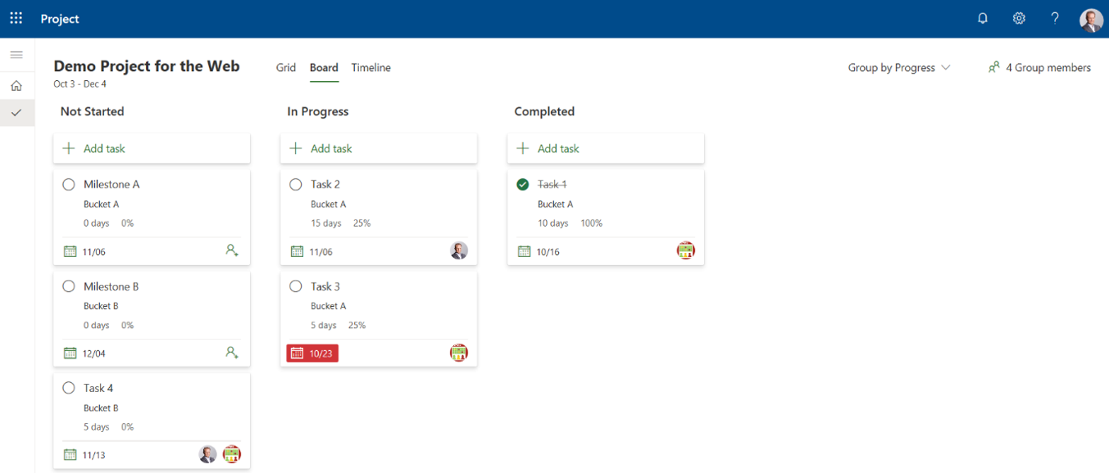This screenshot has width=1109, height=473.
Task: Mark Task 2 as complete
Action: coord(296,184)
